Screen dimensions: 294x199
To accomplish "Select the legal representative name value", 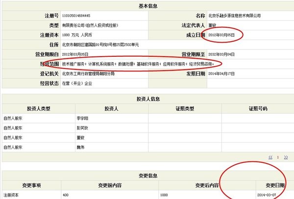I will pos(212,25).
